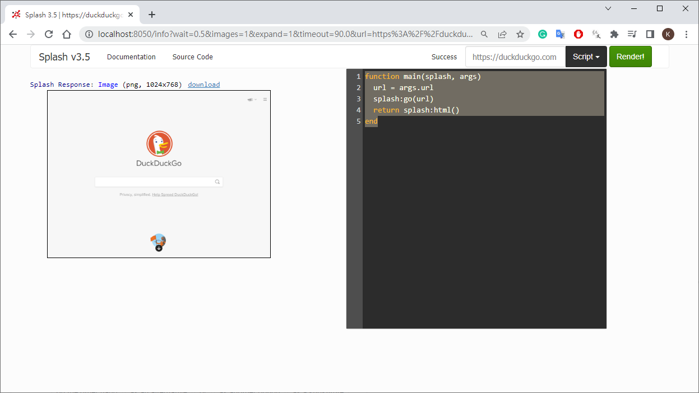Open the Documentation nav item
This screenshot has width=699, height=393.
tap(131, 57)
